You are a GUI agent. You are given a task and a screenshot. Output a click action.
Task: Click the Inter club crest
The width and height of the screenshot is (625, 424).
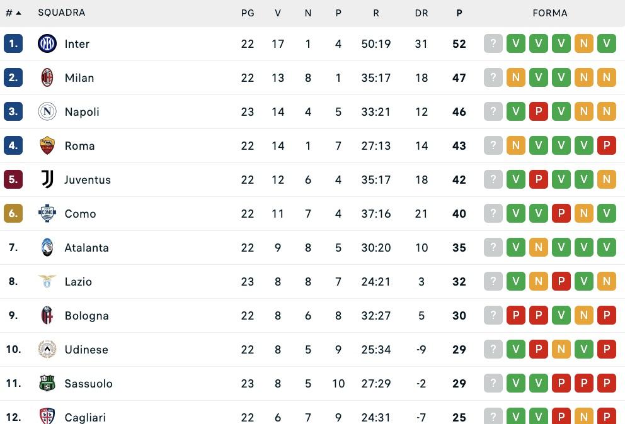[x=47, y=43]
